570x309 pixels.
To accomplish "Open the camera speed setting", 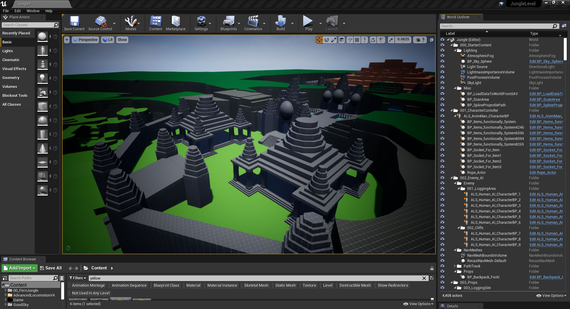I will pos(420,40).
